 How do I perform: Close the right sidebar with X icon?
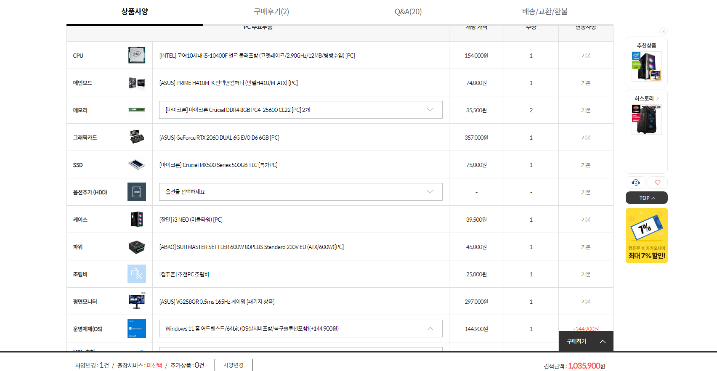[664, 31]
